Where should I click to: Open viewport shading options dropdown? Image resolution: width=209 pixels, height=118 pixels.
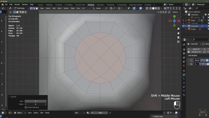(161, 8)
